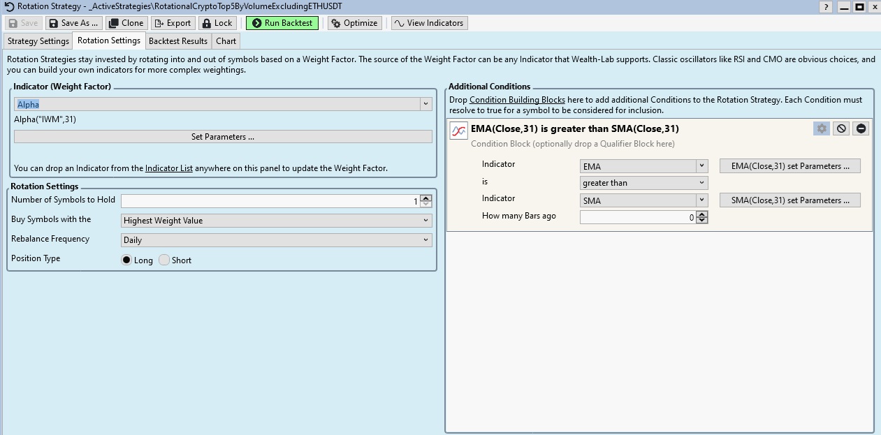Expand the Alpha weight factor indicator dropdown
Viewport: 881px width, 435px height.
[425, 104]
